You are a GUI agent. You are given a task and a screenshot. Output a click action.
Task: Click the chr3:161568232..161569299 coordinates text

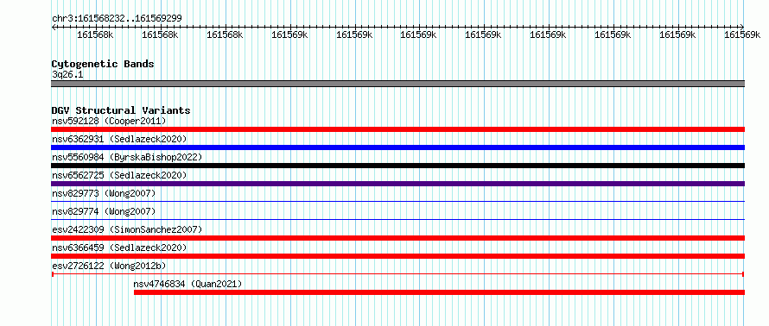click(117, 18)
